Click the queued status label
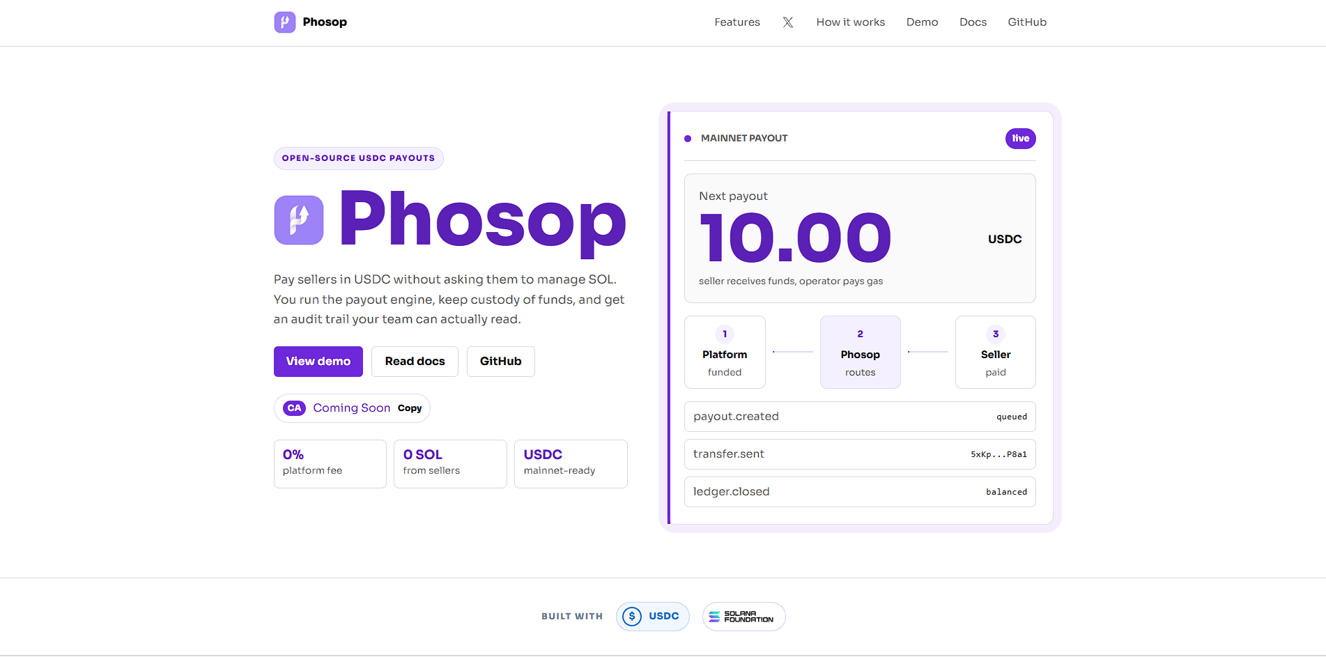 [x=1012, y=417]
